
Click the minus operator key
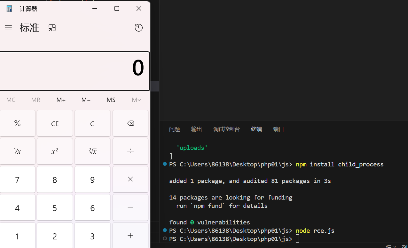130,207
